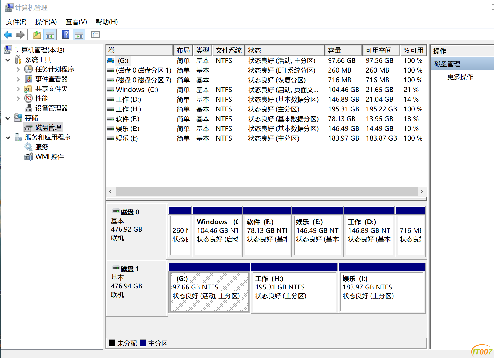494x358 pixels.
Task: Click the 共享文件夹 icon
Action: 28,88
